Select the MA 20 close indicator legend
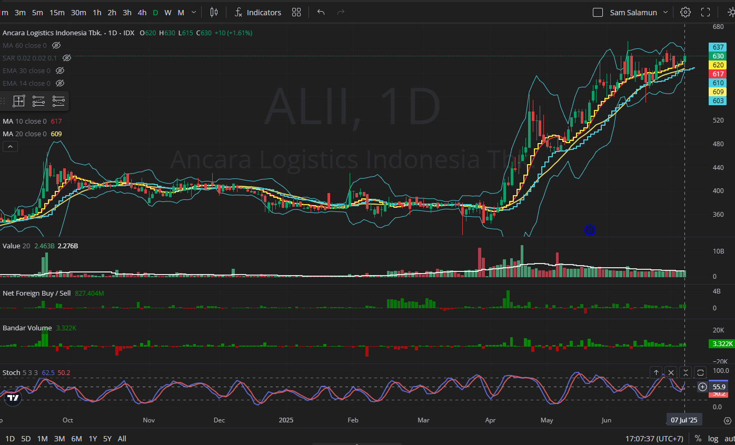Viewport: 735px width, 445px height. [x=25, y=134]
